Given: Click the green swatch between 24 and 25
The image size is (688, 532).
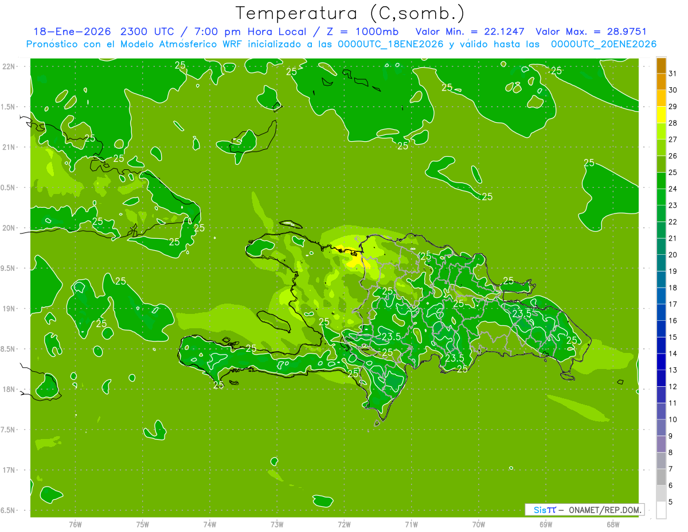Looking at the screenshot, I should point(661,180).
